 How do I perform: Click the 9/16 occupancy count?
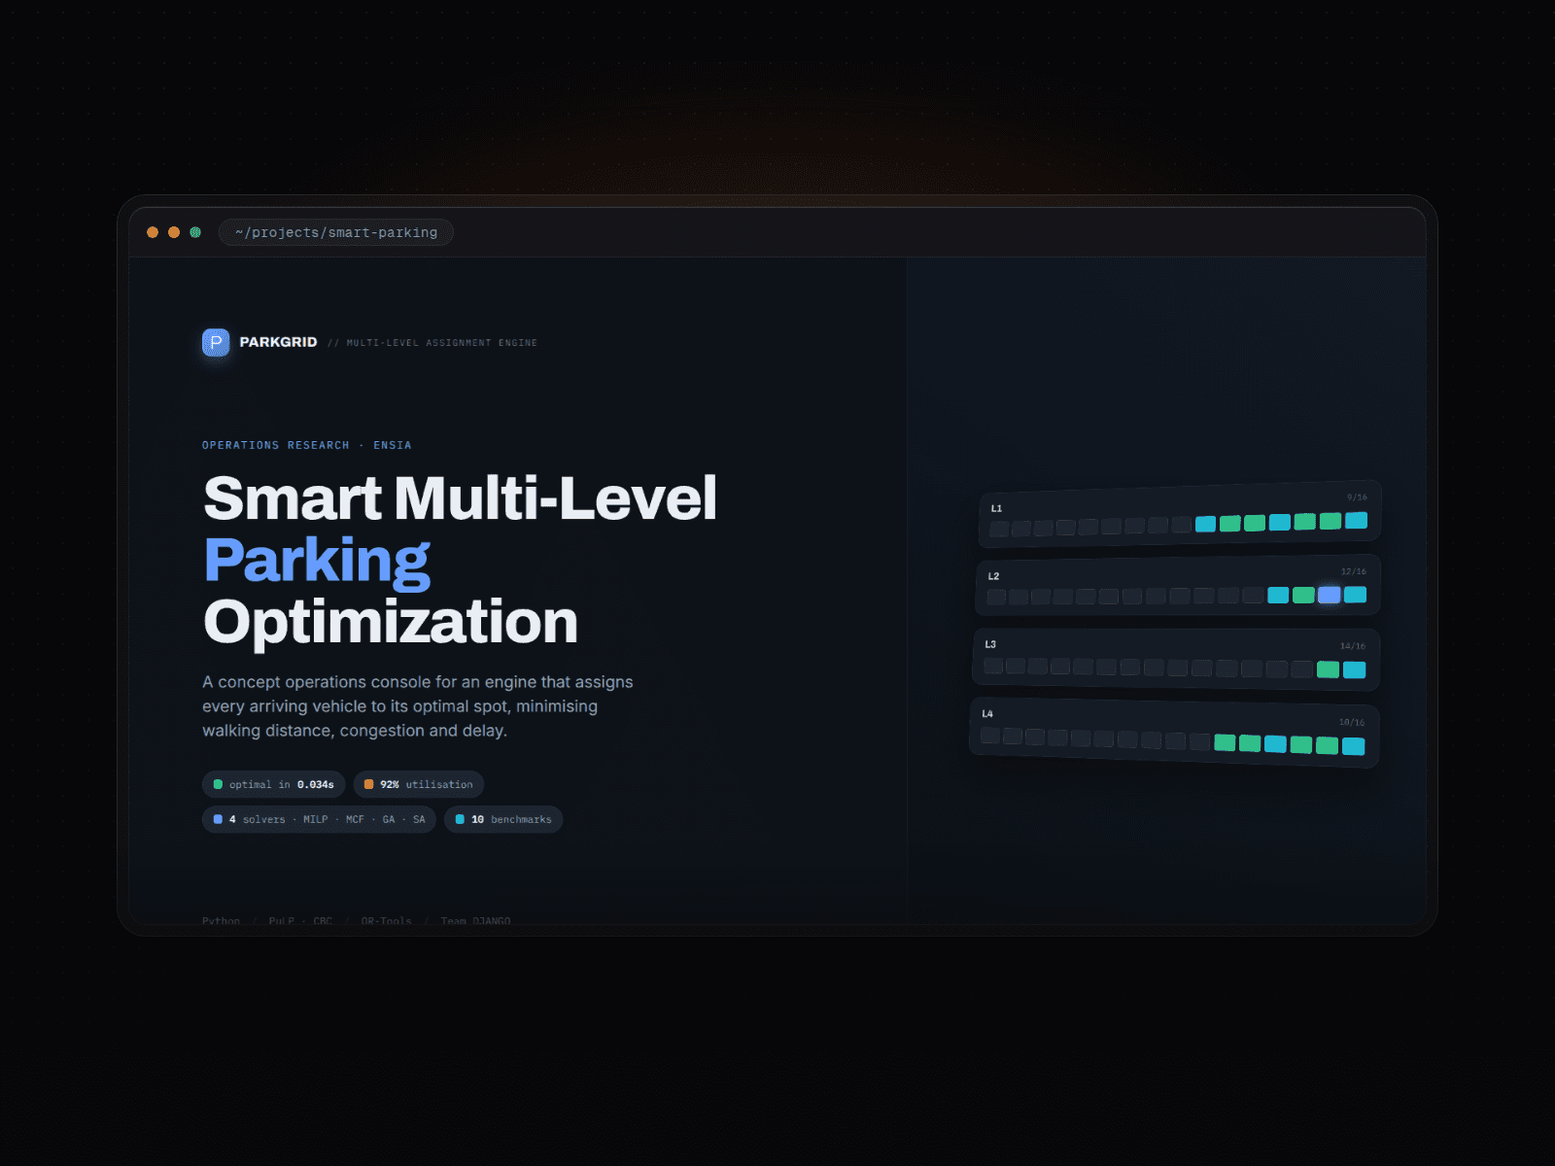[1357, 497]
